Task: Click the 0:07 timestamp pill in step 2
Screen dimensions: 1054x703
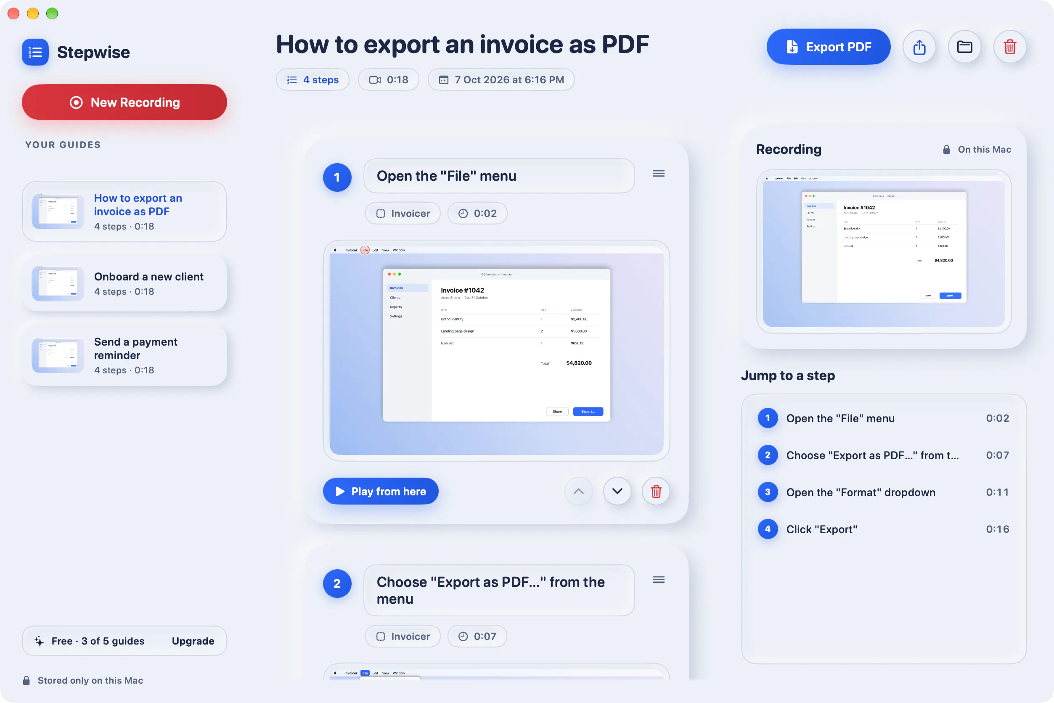Action: click(477, 636)
